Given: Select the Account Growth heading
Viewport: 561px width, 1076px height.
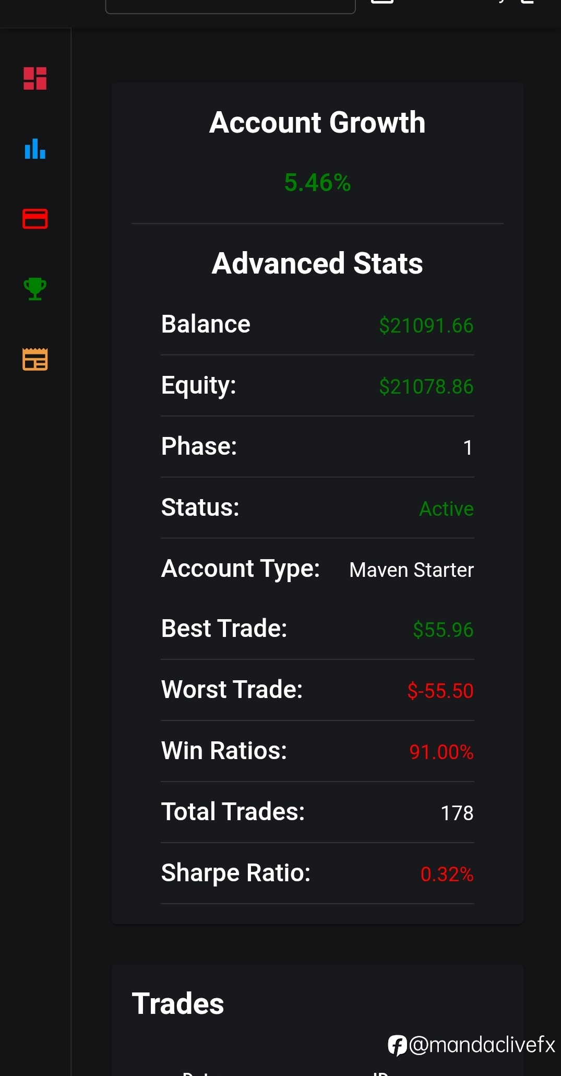Looking at the screenshot, I should click(x=317, y=123).
